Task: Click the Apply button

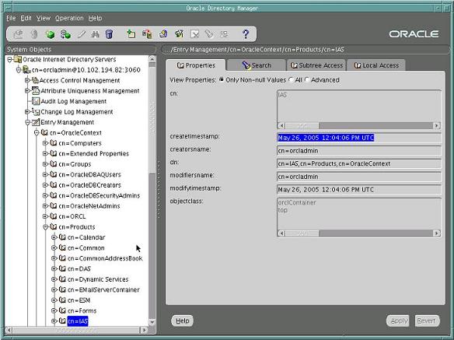Action: pyautogui.click(x=398, y=321)
